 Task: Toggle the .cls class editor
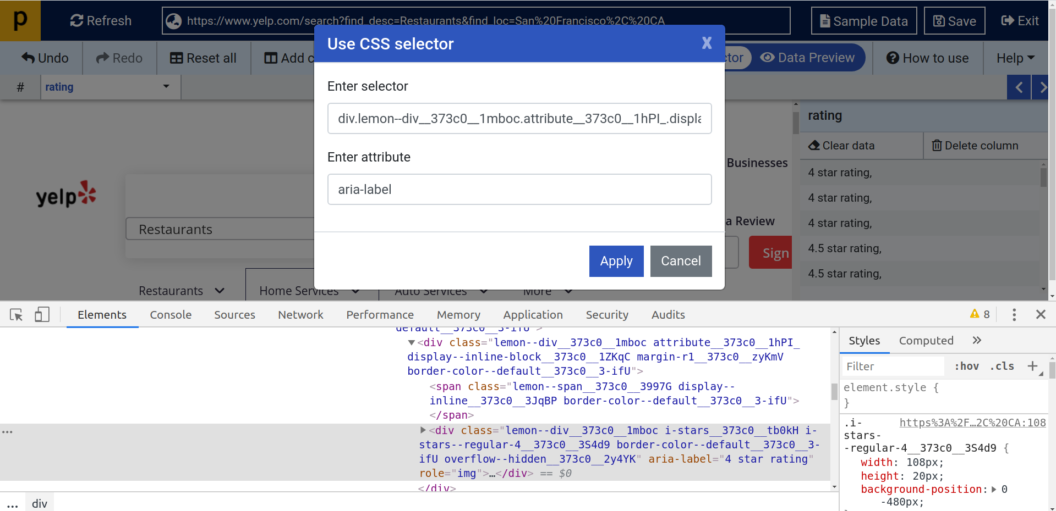(x=1002, y=366)
